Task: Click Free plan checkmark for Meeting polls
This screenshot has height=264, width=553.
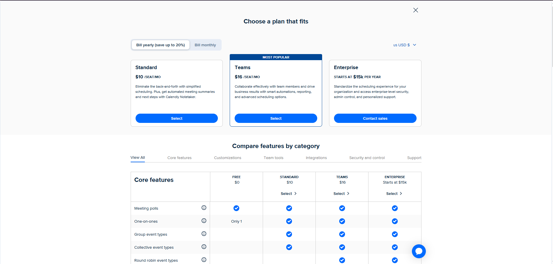Action: [x=236, y=208]
